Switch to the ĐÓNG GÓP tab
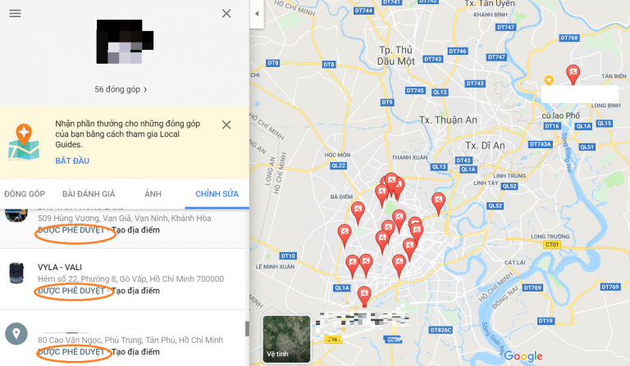630x366 pixels. [x=25, y=194]
